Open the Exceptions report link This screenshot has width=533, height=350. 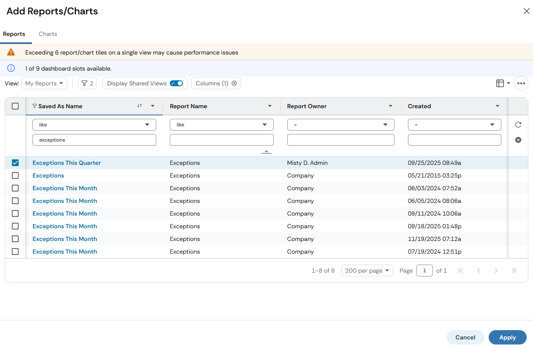point(48,175)
